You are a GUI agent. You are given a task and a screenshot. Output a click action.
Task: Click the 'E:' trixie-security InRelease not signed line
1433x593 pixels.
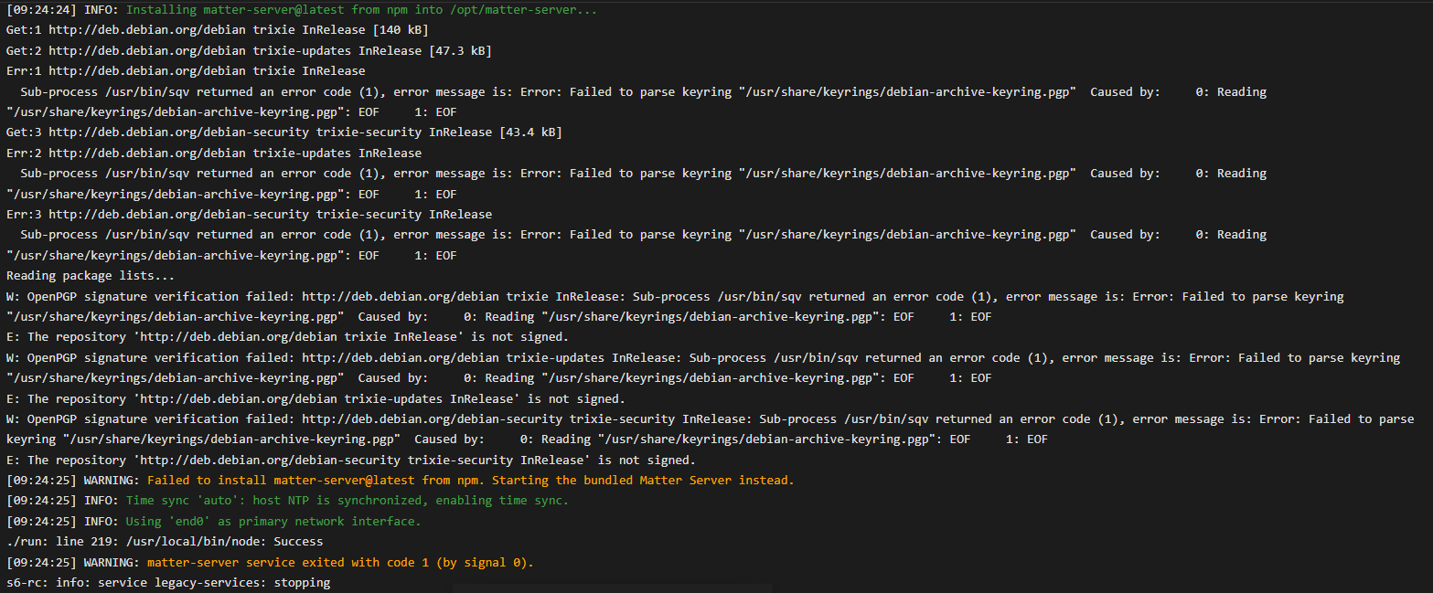coord(351,460)
